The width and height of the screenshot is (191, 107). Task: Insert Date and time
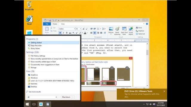coord(124,31)
